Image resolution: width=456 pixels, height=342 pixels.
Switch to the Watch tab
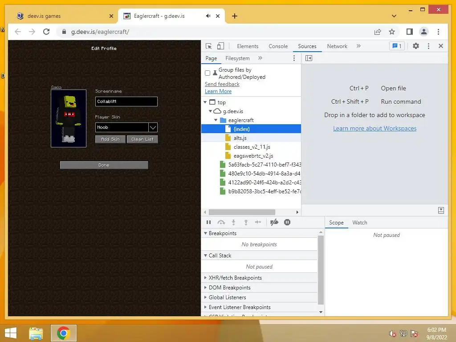pyautogui.click(x=360, y=223)
